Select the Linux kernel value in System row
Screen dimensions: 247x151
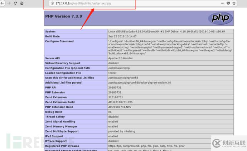tap(167, 31)
